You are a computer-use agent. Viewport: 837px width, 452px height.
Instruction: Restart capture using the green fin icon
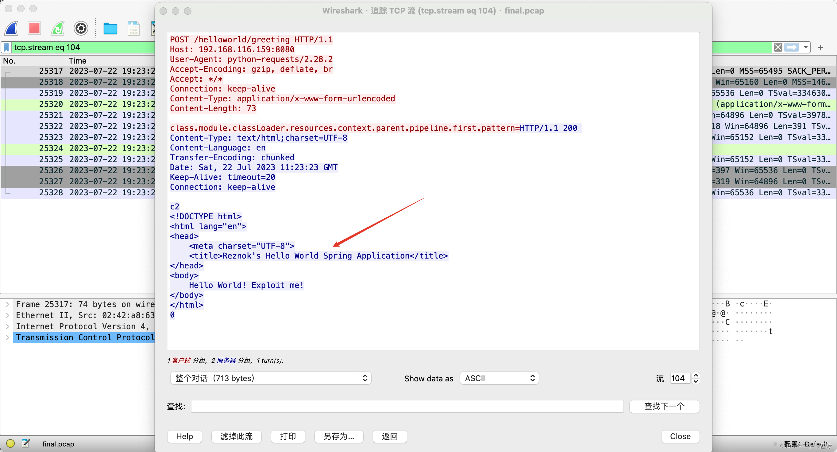pos(58,29)
